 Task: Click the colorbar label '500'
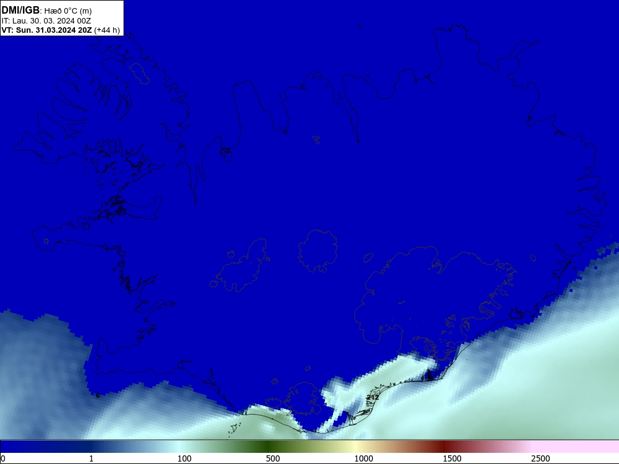point(273,458)
